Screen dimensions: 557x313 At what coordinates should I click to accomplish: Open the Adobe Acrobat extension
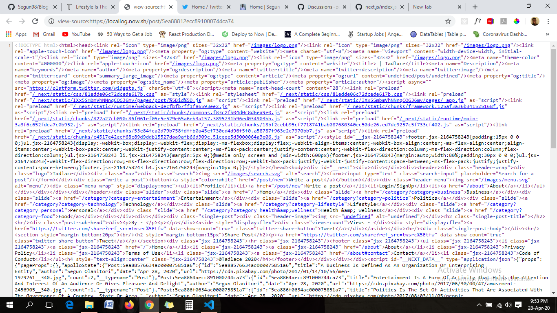(x=504, y=21)
